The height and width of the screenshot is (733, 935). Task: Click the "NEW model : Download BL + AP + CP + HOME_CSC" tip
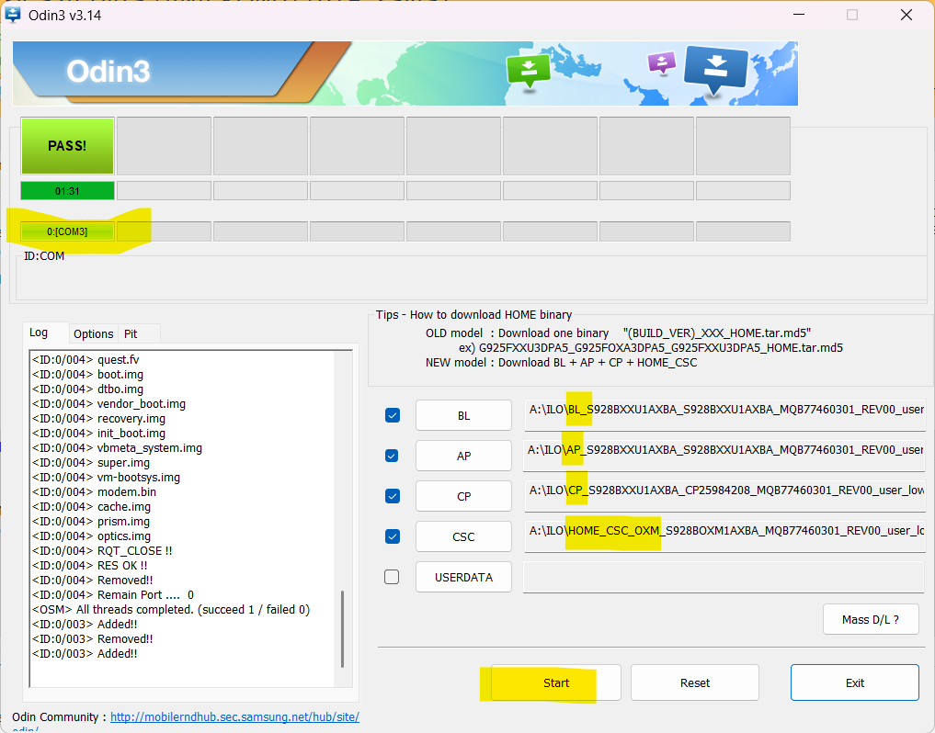coord(561,362)
